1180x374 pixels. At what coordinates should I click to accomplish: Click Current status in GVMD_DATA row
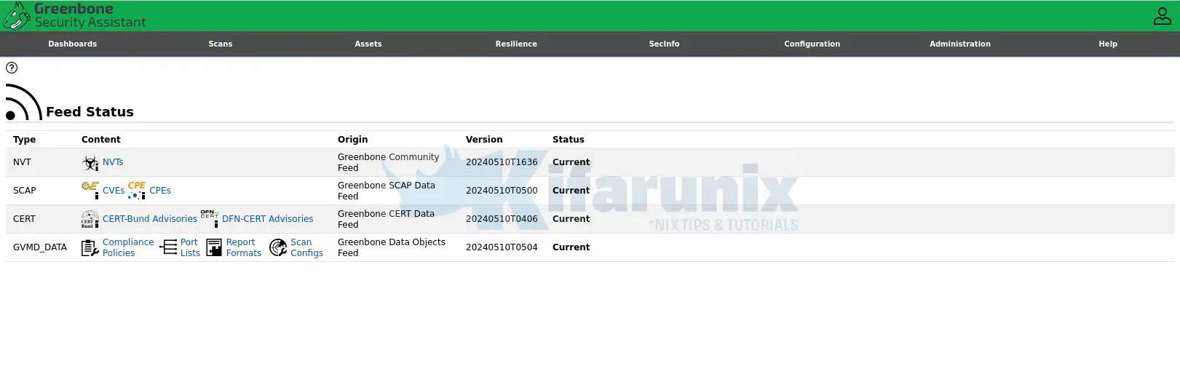pos(571,247)
